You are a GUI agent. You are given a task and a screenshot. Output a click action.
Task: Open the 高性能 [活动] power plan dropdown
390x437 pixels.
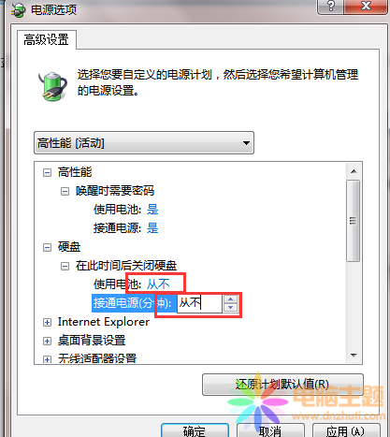point(144,143)
